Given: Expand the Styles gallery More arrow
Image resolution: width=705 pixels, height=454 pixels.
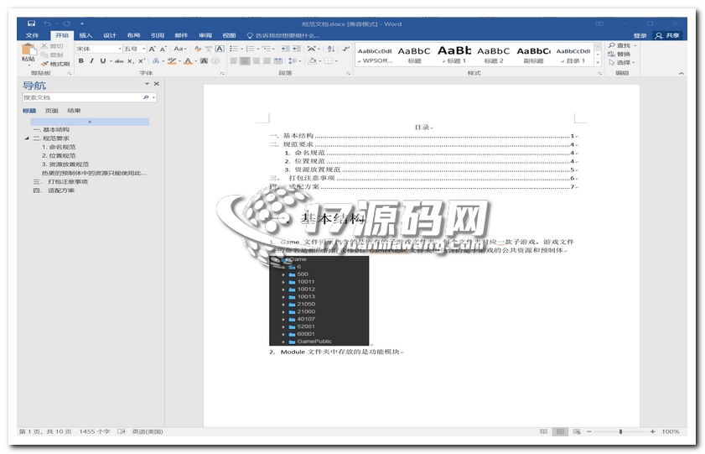Looking at the screenshot, I should tap(598, 63).
